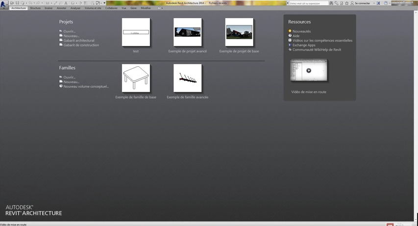The image size is (418, 226).
Task: Open the Revit application menu button
Action: [4, 3]
